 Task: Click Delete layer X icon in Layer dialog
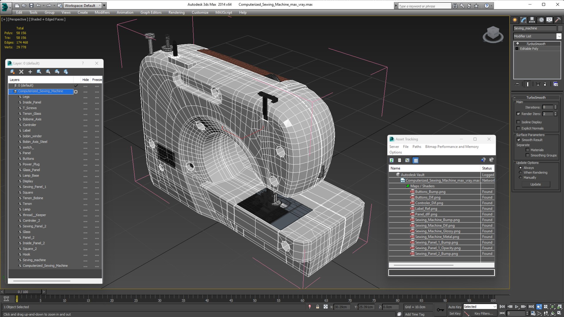(x=21, y=72)
